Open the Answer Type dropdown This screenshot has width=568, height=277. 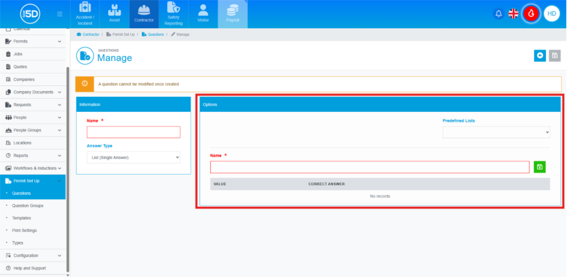click(x=133, y=157)
